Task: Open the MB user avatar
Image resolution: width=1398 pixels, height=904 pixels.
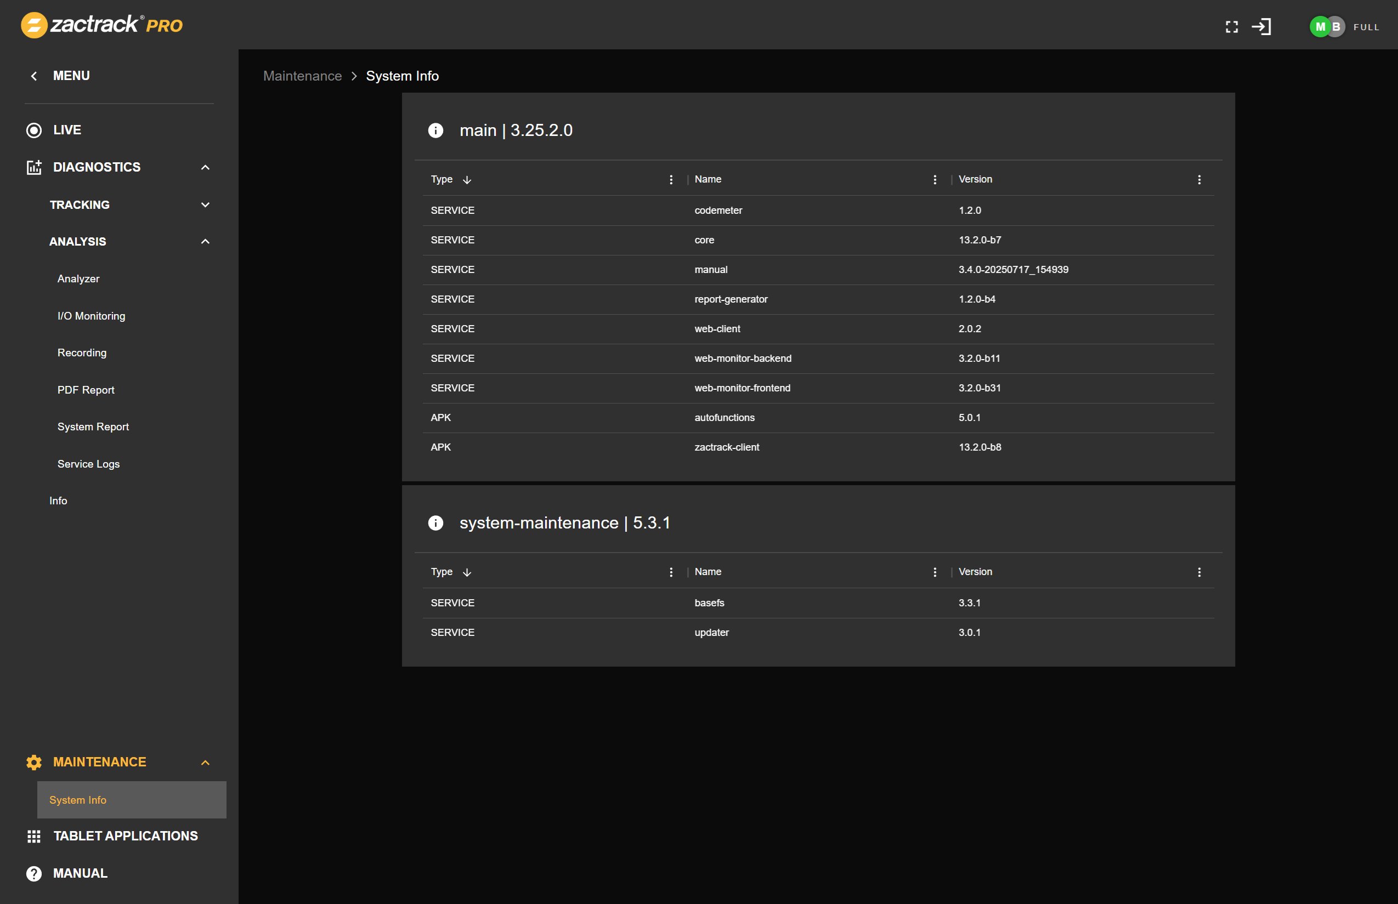Action: 1326,26
